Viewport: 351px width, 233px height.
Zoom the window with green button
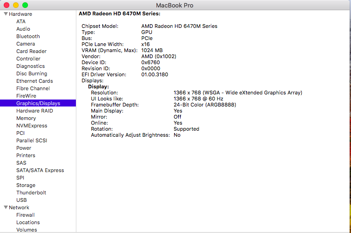pos(25,5)
